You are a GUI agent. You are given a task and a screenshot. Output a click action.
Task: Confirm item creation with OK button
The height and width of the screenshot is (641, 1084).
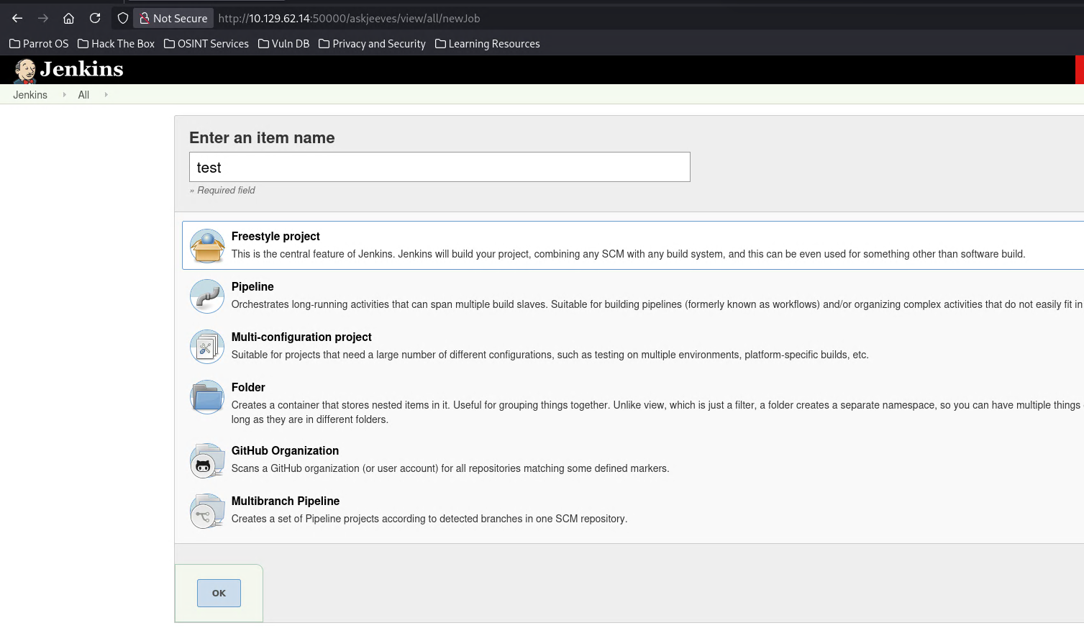[x=219, y=593]
